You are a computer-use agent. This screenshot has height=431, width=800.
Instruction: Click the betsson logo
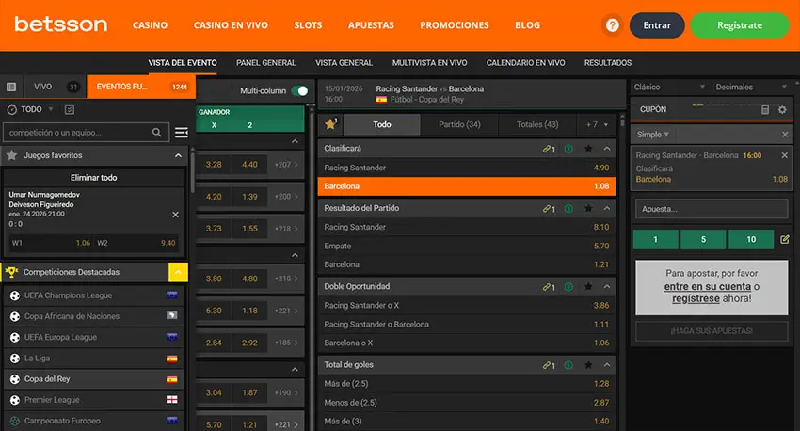[x=61, y=24]
